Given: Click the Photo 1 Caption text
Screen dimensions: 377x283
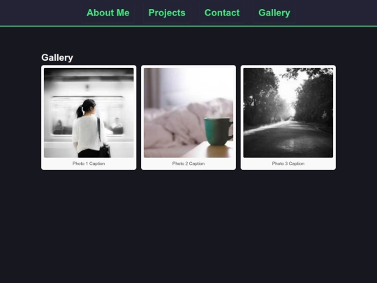Looking at the screenshot, I should point(89,164).
